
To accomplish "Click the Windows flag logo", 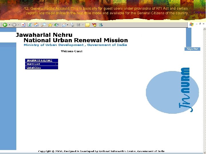I will tap(191, 24).
